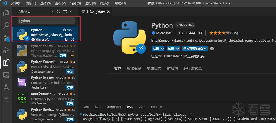This screenshot has height=123, width=276.
Task: Open the Explorer view in activity bar
Action: [x=6, y=13]
